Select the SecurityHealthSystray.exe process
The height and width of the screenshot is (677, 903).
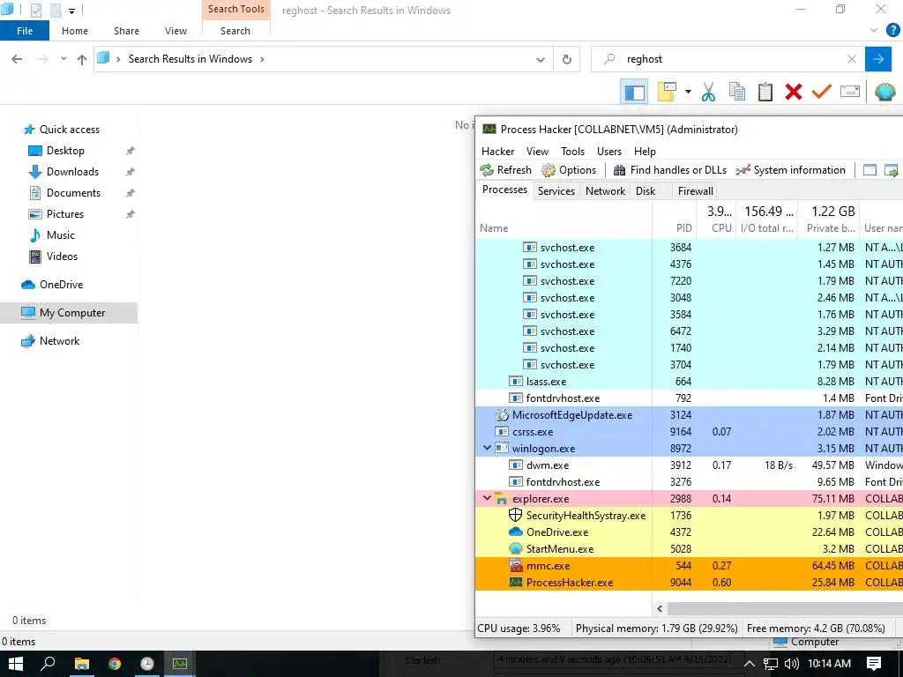click(x=689, y=515)
